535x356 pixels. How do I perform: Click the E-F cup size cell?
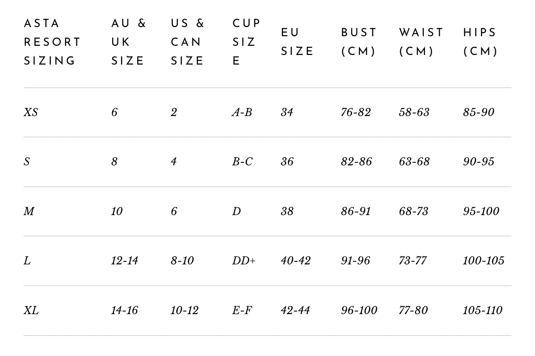pos(242,311)
